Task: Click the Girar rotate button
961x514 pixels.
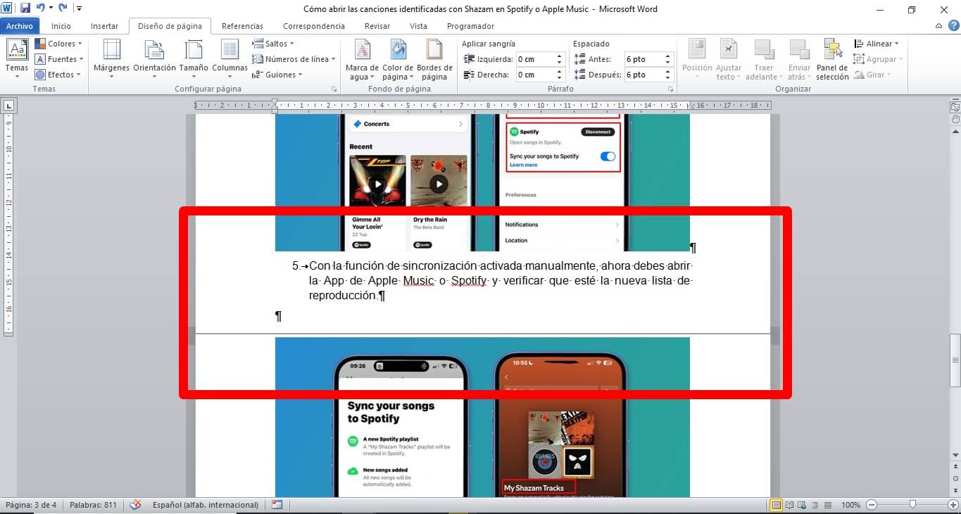Action: (872, 75)
